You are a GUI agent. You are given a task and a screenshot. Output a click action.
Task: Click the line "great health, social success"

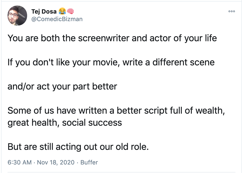pos(65,122)
